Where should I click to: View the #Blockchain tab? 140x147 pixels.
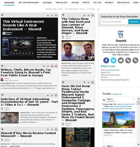(124, 2)
